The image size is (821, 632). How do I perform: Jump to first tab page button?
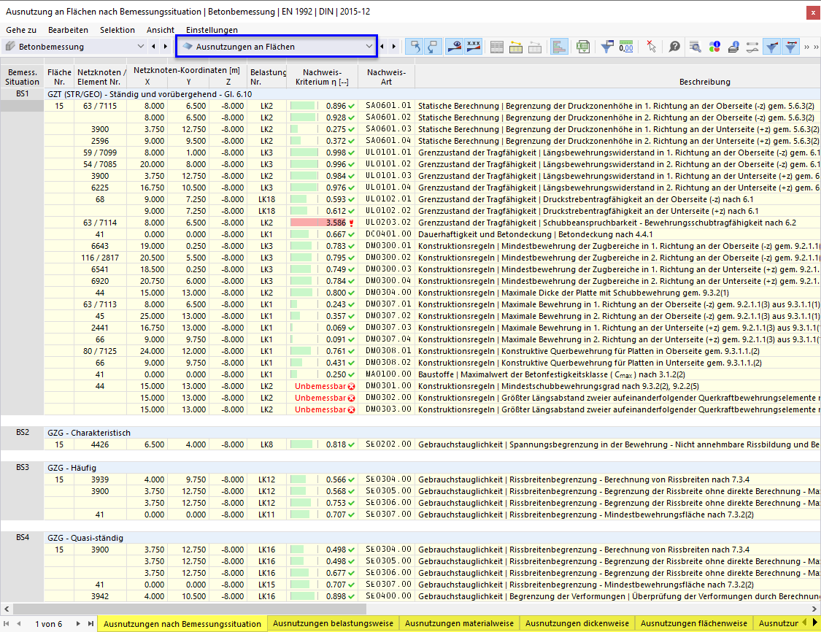tap(7, 623)
